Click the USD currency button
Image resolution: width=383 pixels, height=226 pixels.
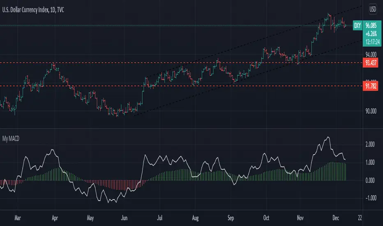pos(372,9)
